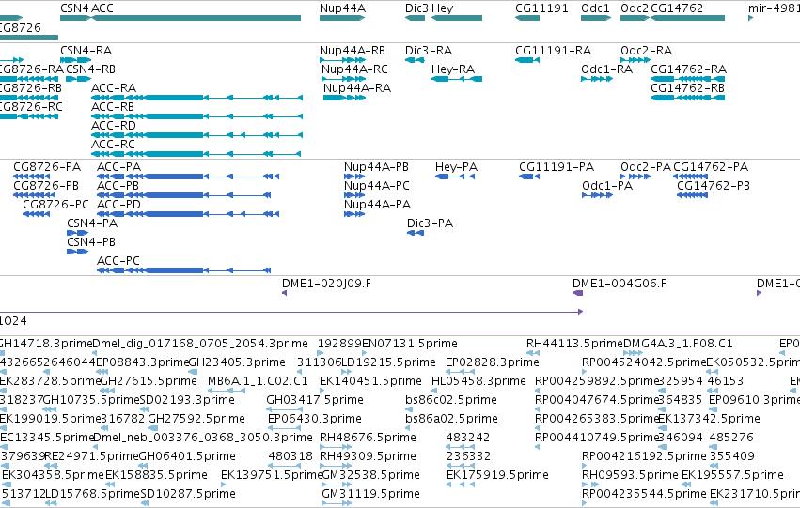
Task: Select the Dic3 gene glyph
Action: [x=415, y=18]
